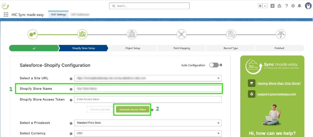Go to the completed checkmark path step
The height and width of the screenshot is (137, 313).
[x=34, y=48]
